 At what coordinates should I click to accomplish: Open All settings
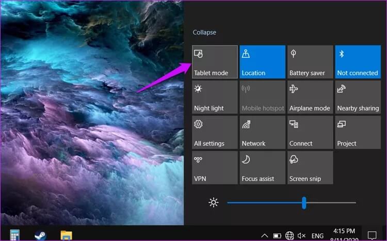click(215, 133)
